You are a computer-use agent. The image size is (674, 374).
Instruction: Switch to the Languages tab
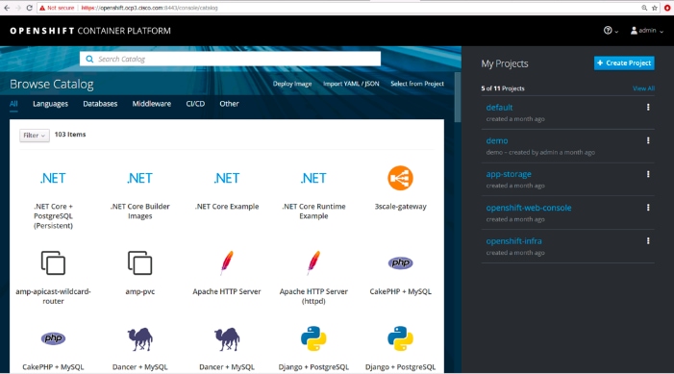click(50, 104)
